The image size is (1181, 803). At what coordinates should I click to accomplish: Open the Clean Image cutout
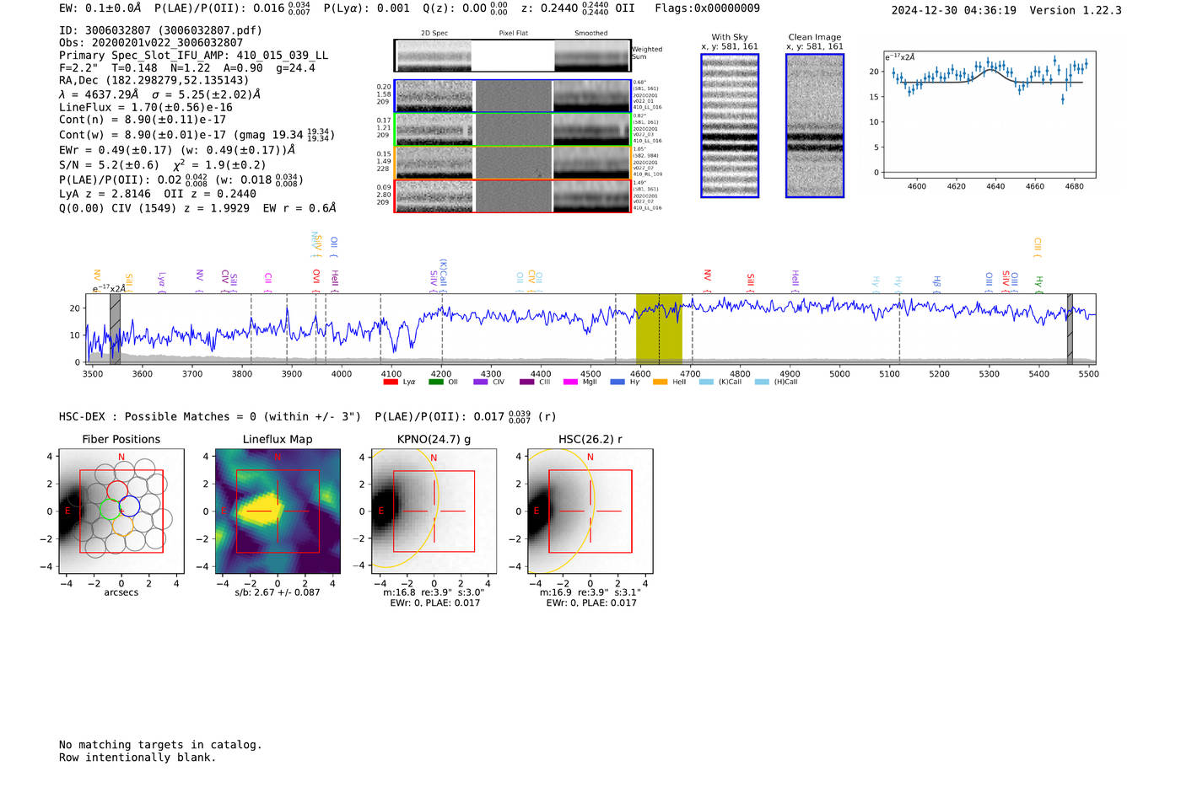click(x=815, y=126)
